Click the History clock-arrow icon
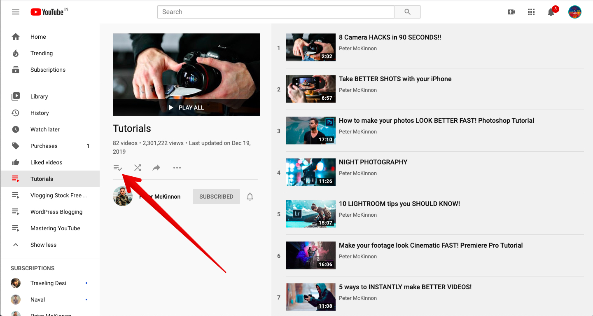The width and height of the screenshot is (593, 316). [16, 113]
